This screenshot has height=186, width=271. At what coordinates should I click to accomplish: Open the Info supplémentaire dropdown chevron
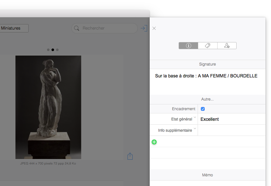point(195,129)
